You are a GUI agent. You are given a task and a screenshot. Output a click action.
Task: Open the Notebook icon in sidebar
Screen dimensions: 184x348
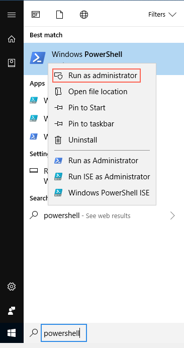pyautogui.click(x=12, y=63)
